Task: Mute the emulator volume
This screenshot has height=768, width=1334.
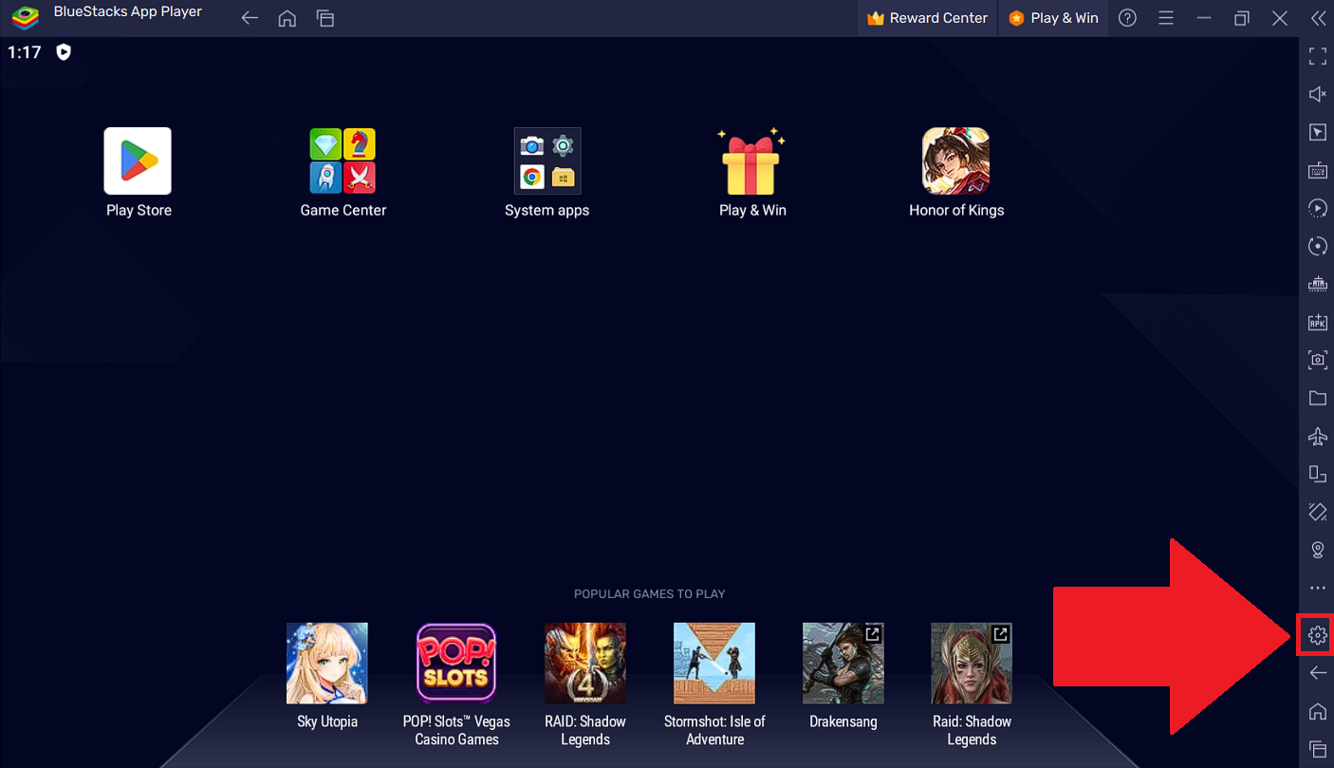Action: [x=1317, y=94]
